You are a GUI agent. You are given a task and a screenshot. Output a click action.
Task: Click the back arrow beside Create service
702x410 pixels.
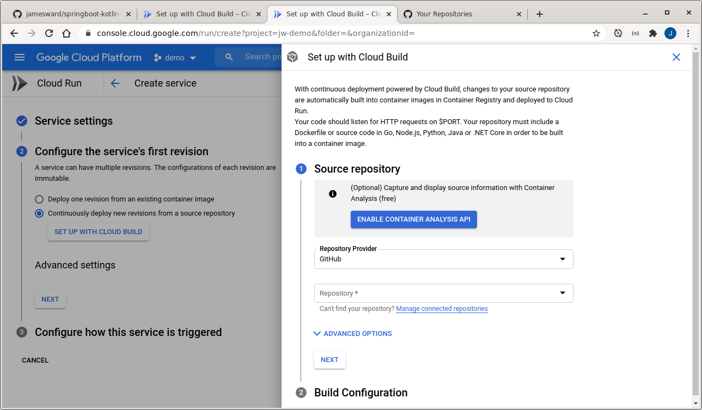[x=115, y=83]
